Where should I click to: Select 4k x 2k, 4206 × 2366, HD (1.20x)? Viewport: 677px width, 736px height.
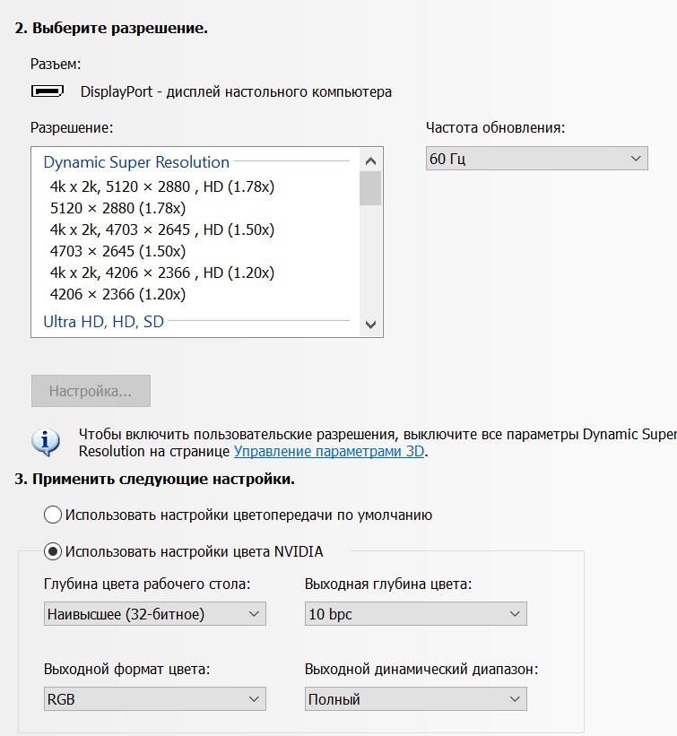(x=162, y=273)
